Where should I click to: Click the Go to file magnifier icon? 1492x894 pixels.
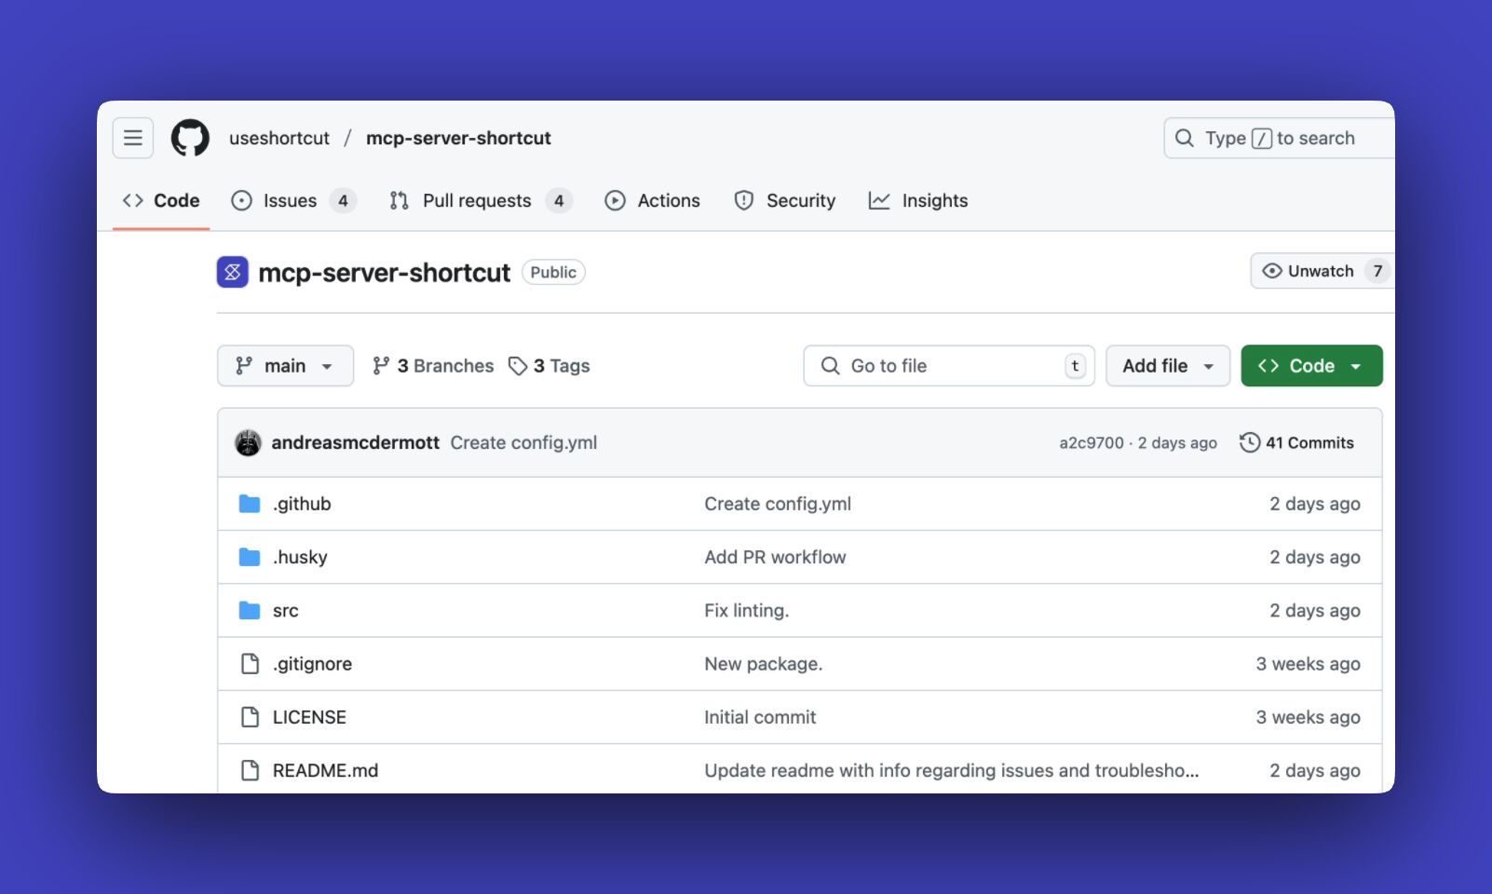pos(830,366)
